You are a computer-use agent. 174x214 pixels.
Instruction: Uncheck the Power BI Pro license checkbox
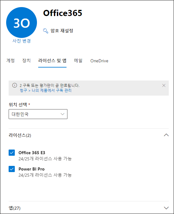click(x=12, y=169)
